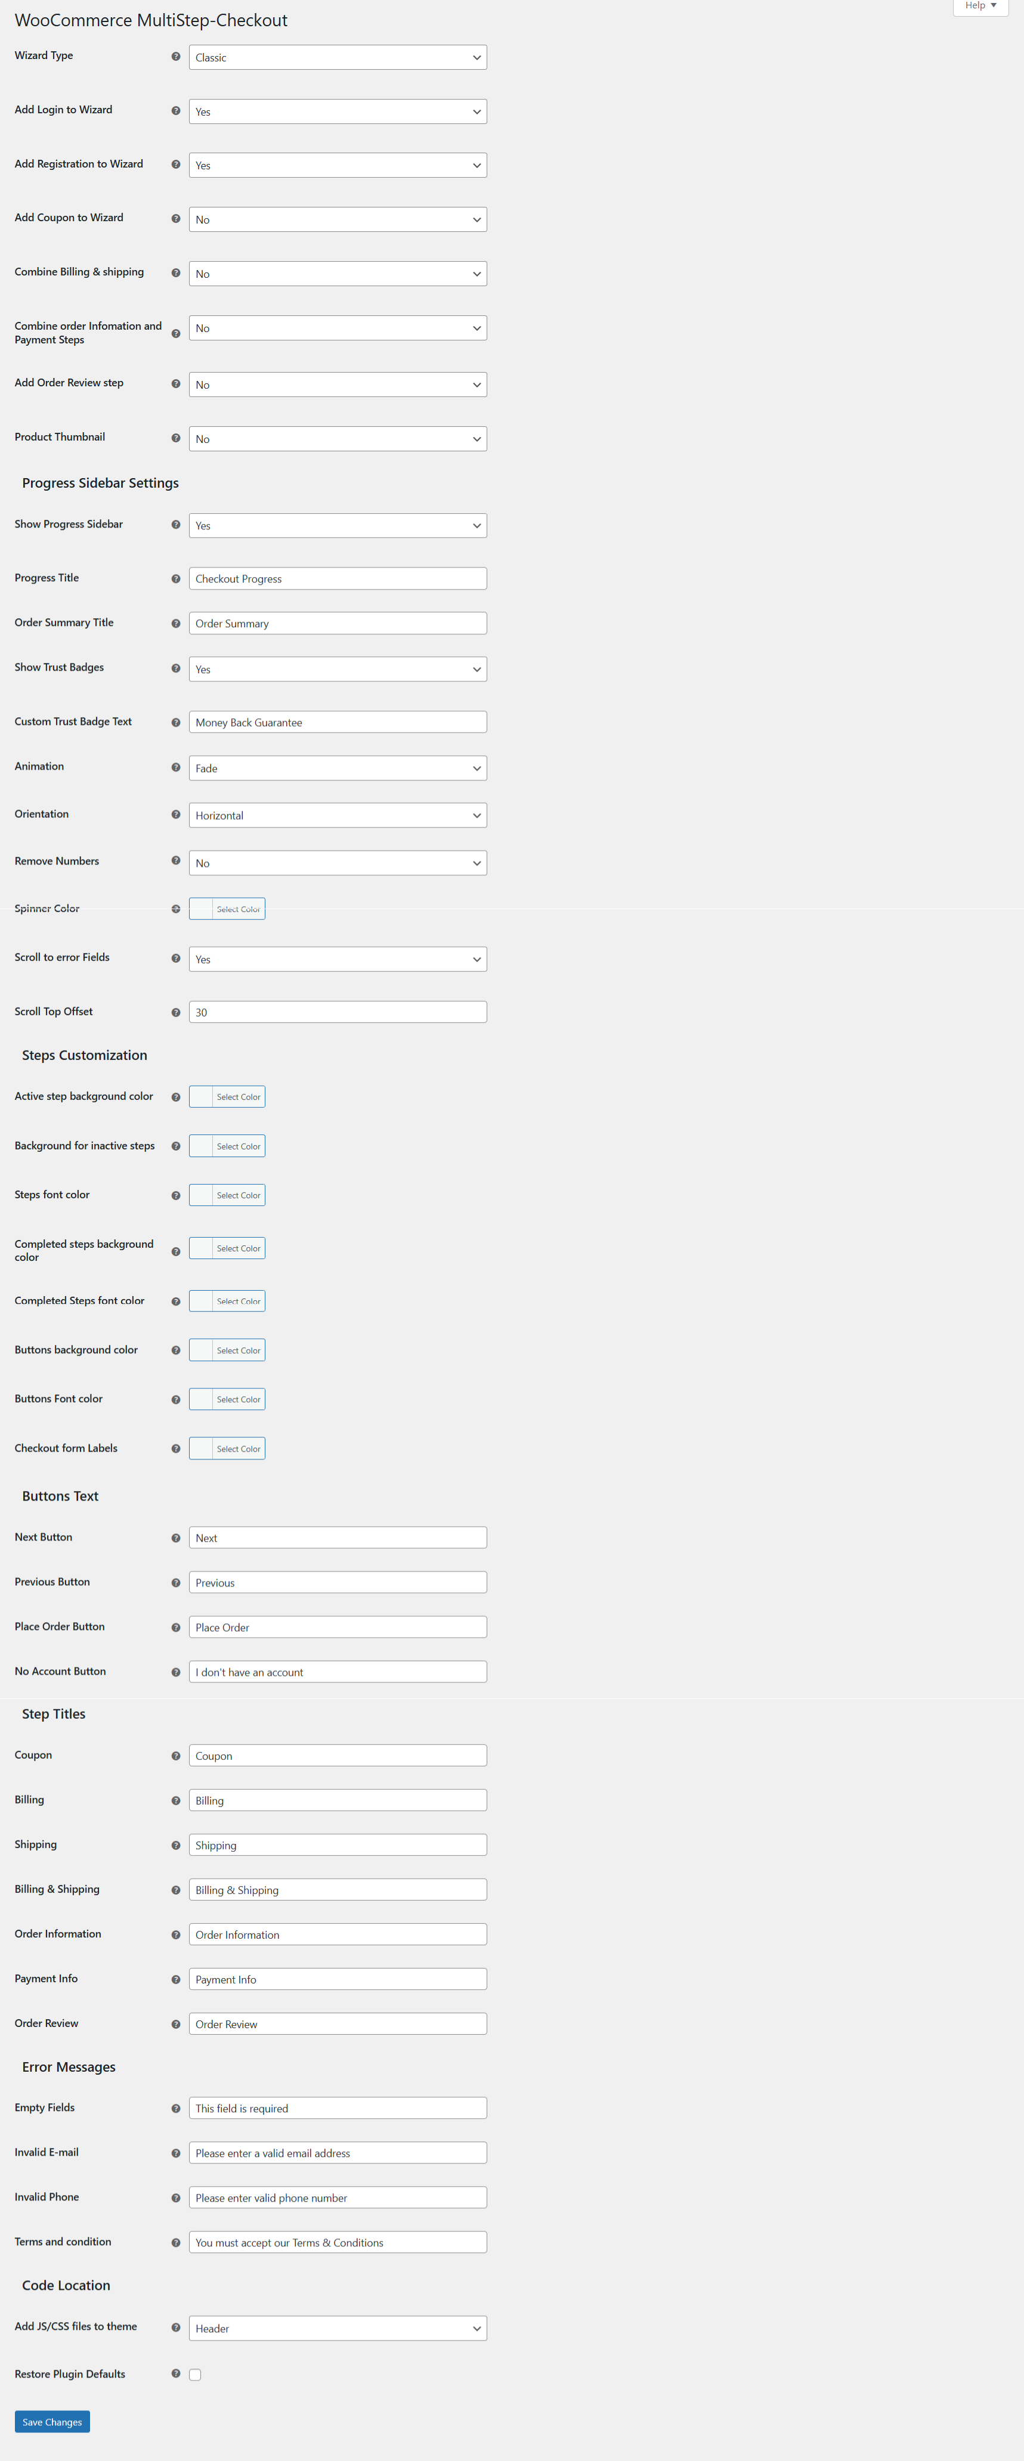The height and width of the screenshot is (2461, 1024).
Task: Click help icon next to Place Order Button
Action: (176, 1627)
